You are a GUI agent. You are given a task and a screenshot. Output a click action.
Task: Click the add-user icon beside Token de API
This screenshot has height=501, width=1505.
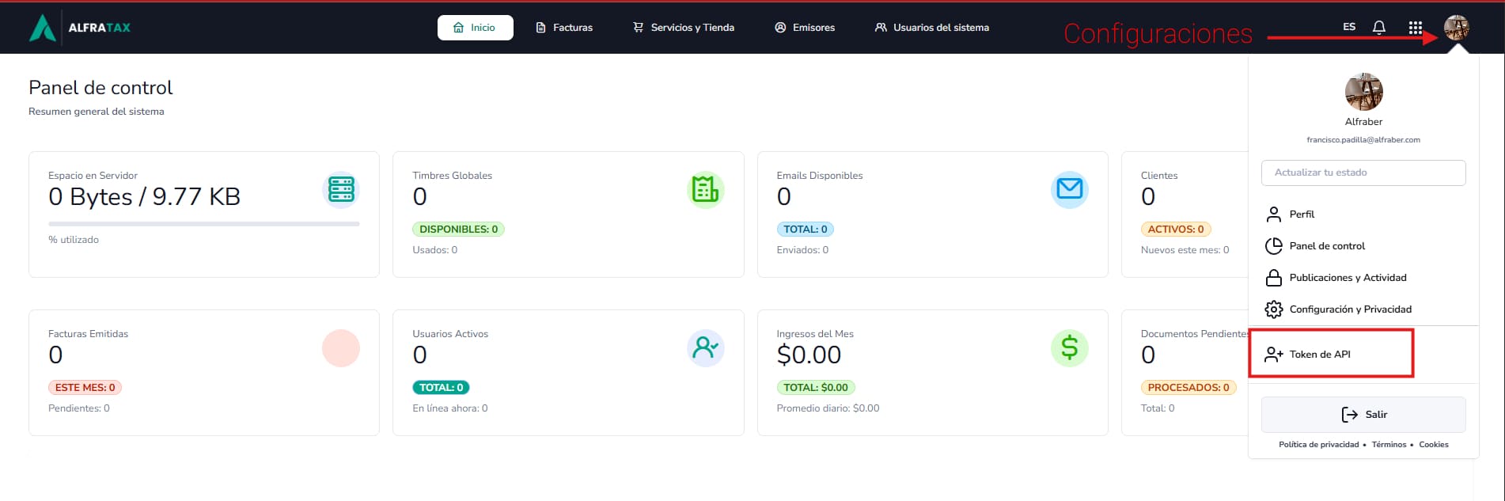click(1274, 355)
